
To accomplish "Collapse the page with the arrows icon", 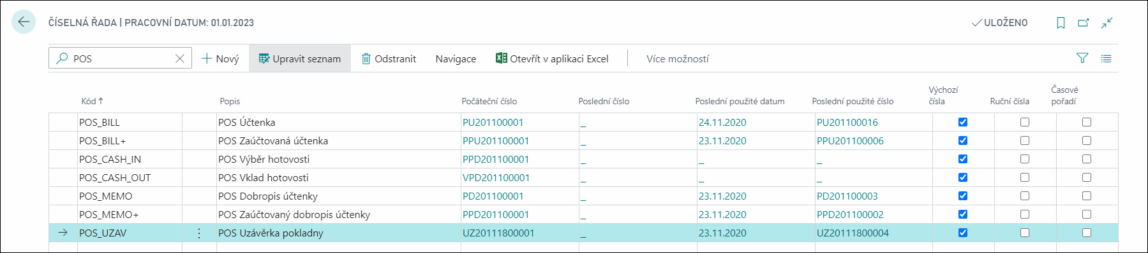I will tap(1107, 23).
